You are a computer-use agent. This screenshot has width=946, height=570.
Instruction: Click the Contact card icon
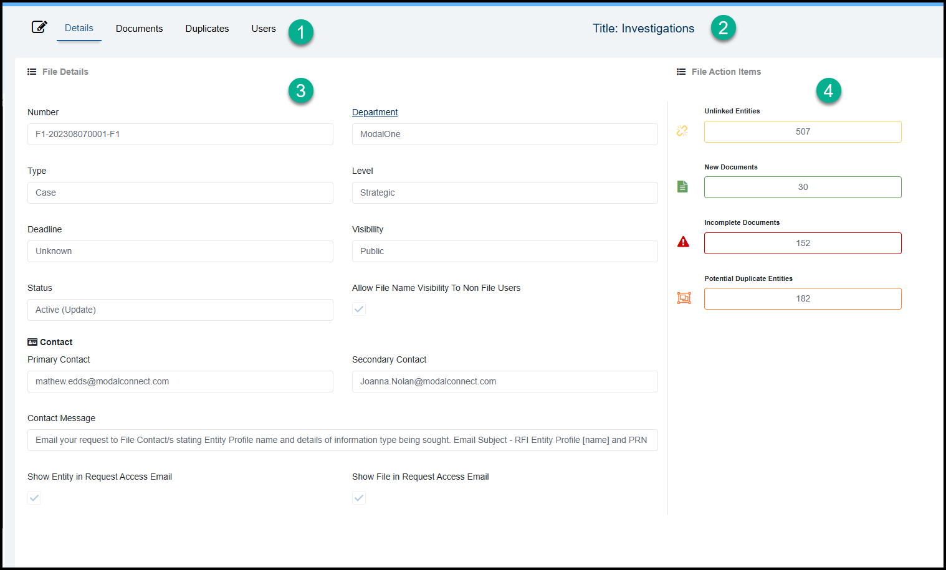[x=32, y=342]
